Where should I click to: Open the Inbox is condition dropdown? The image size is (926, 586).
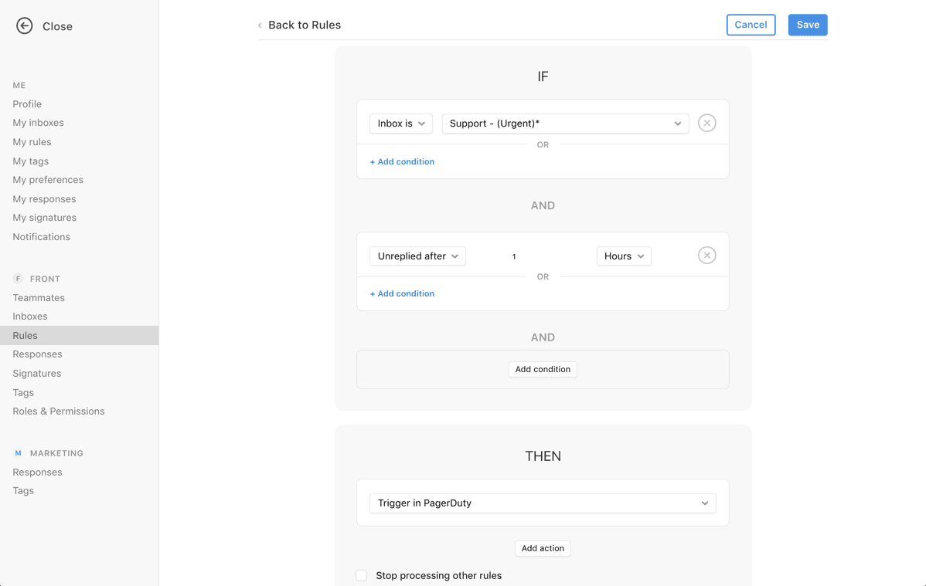[401, 124]
